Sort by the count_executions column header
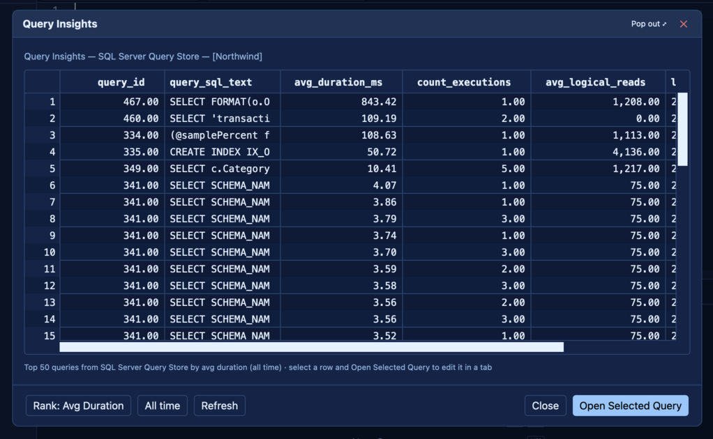This screenshot has width=713, height=439. point(467,82)
